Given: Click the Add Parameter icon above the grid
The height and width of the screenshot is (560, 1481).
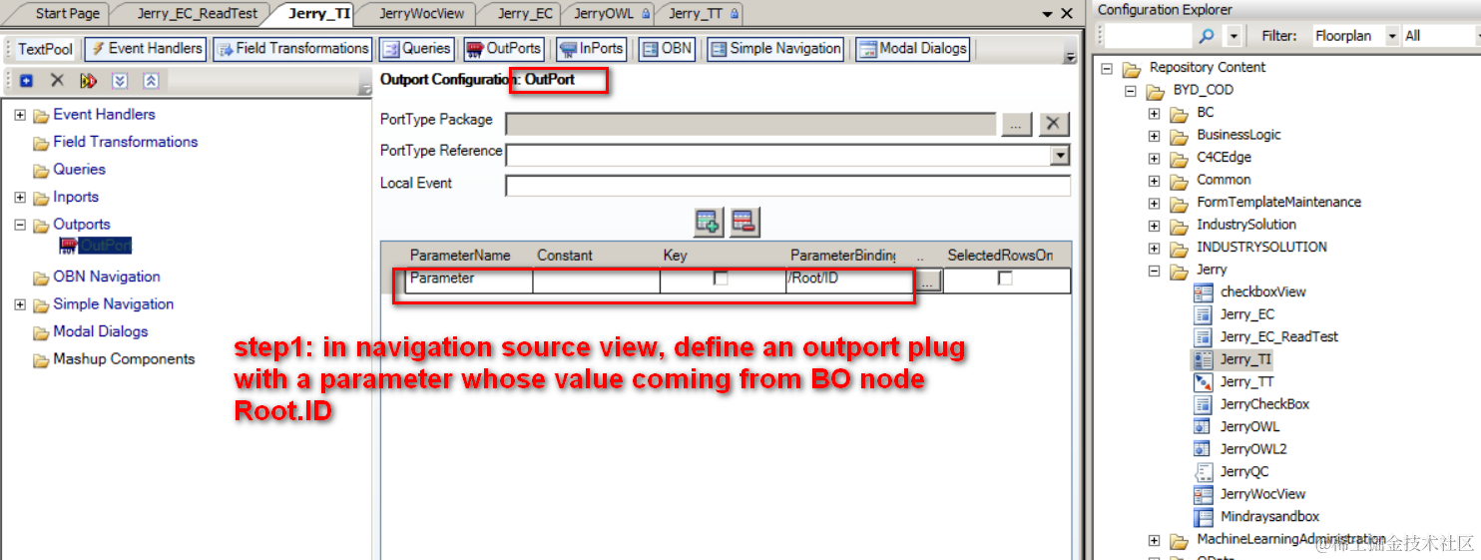Looking at the screenshot, I should [709, 221].
